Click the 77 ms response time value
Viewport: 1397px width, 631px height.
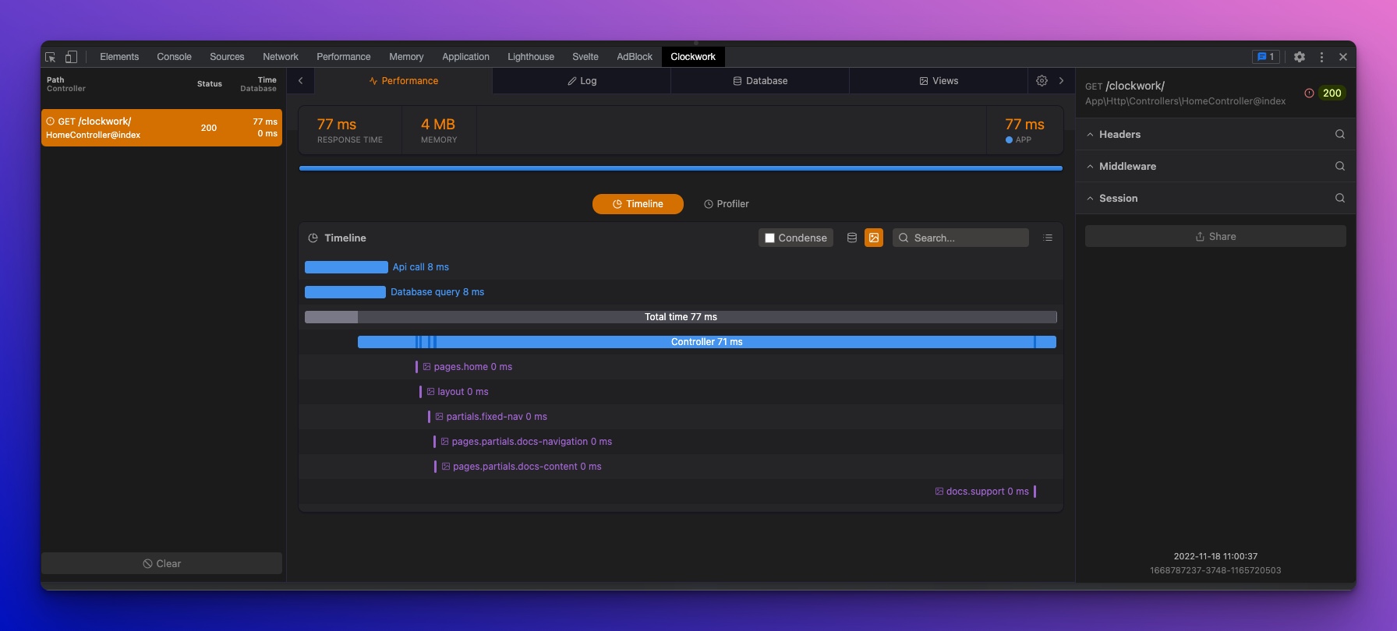(337, 125)
